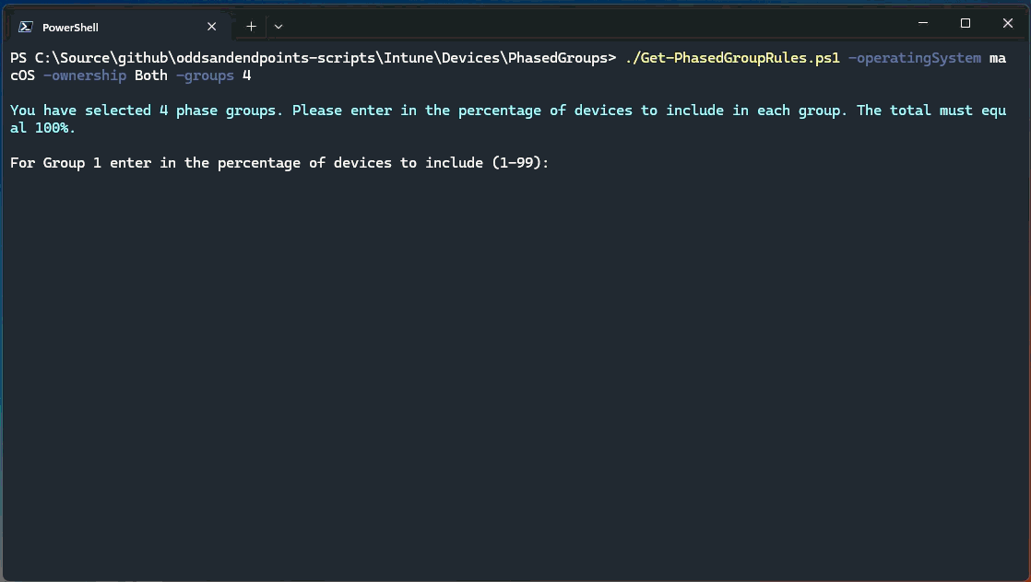Click the -operatingSystem parameter text
Viewport: 1031px width, 582px height.
914,58
